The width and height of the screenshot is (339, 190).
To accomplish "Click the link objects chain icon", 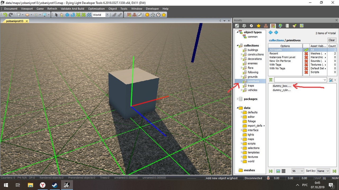I will tap(114, 15).
